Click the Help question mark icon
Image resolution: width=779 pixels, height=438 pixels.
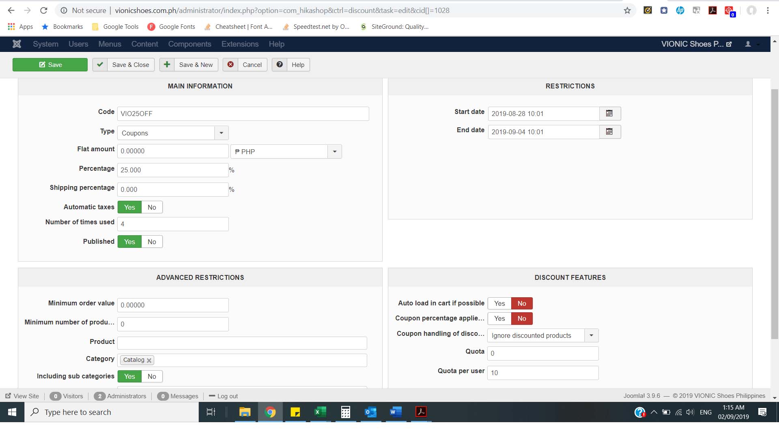click(280, 64)
